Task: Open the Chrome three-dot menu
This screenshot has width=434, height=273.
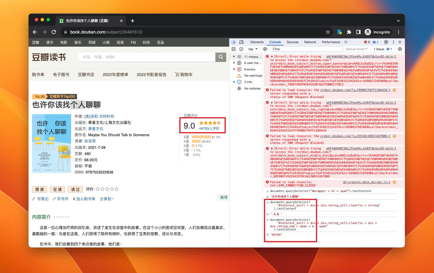Action: [398, 32]
